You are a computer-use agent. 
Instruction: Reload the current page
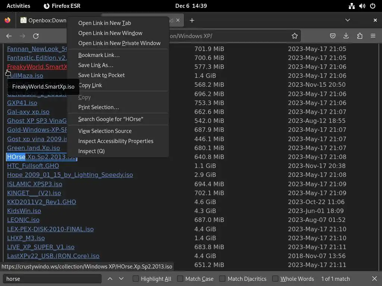(36, 36)
